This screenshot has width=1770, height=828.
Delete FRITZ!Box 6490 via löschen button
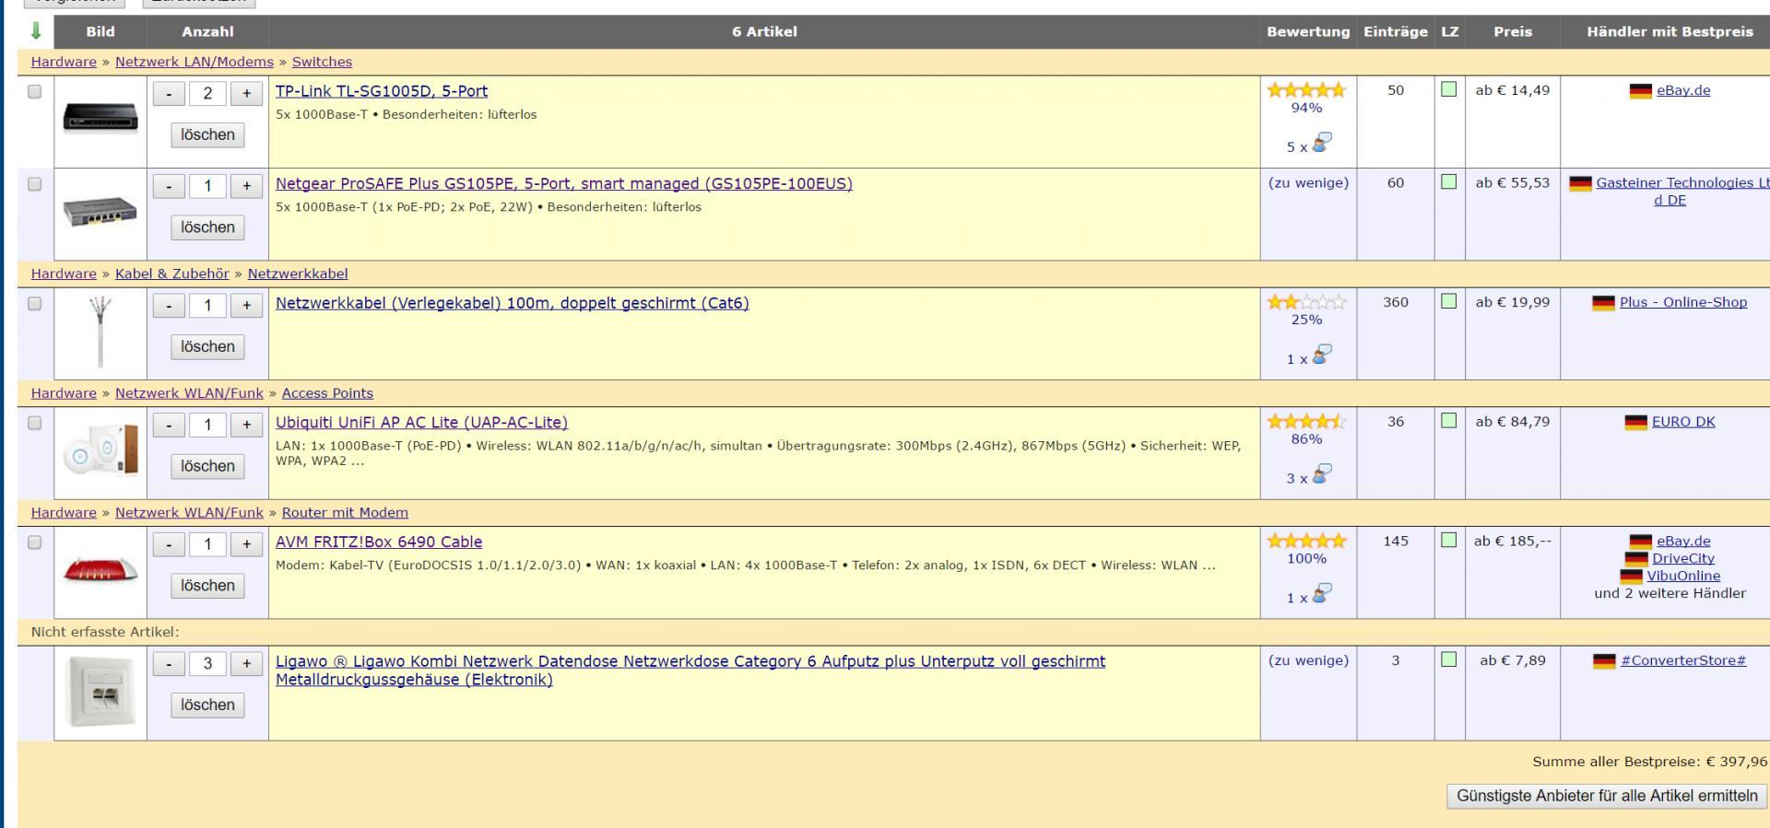pos(207,586)
